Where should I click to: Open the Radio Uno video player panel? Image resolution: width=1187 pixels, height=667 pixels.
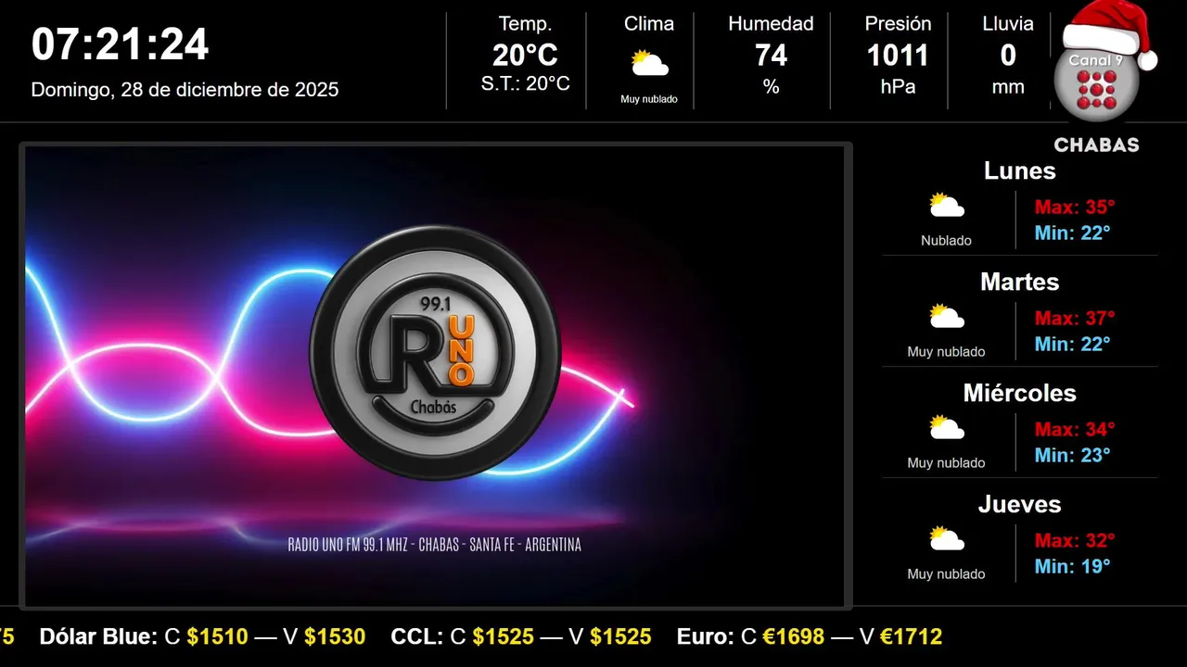click(x=435, y=376)
